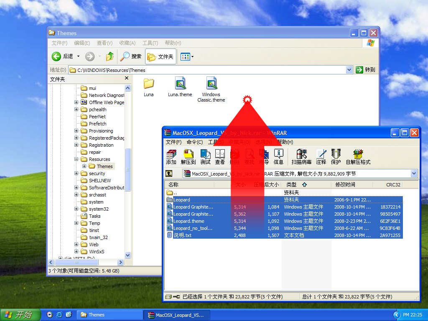Expand the Registration tree node
428x321 pixels.
pos(76,145)
